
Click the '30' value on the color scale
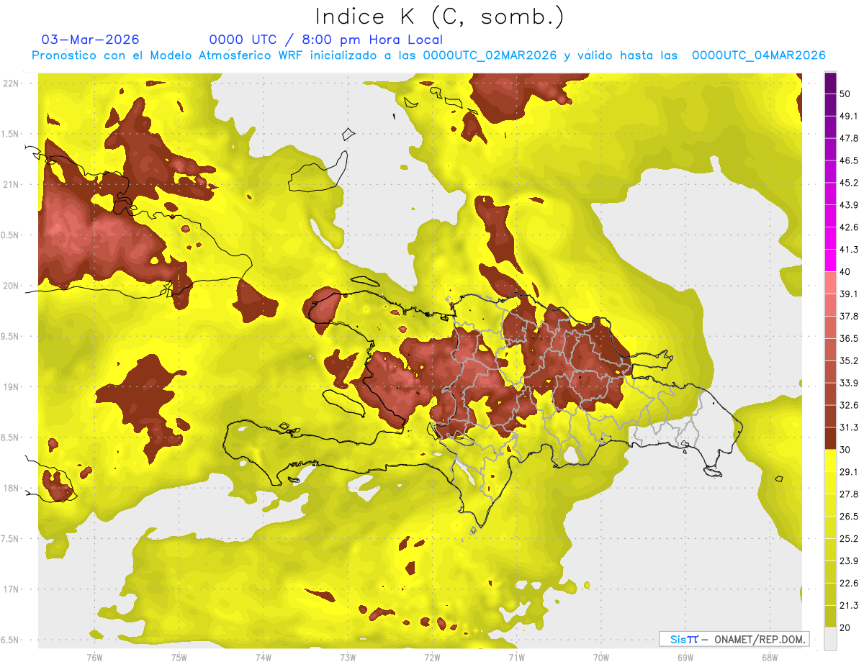click(x=845, y=450)
